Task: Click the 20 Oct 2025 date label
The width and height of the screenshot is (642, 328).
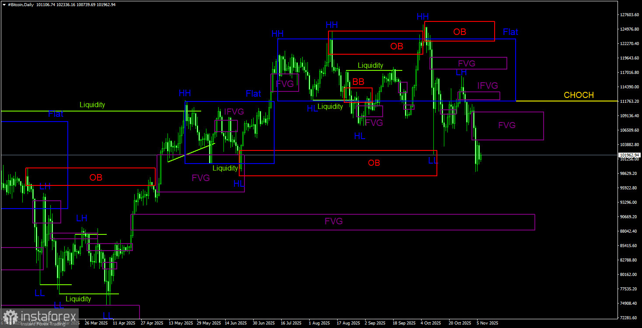Action: point(460,323)
